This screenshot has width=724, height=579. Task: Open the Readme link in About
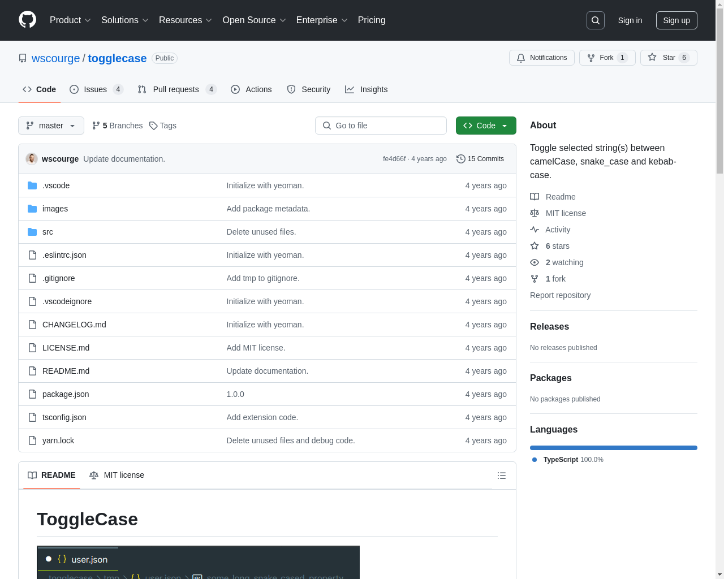tap(553, 197)
